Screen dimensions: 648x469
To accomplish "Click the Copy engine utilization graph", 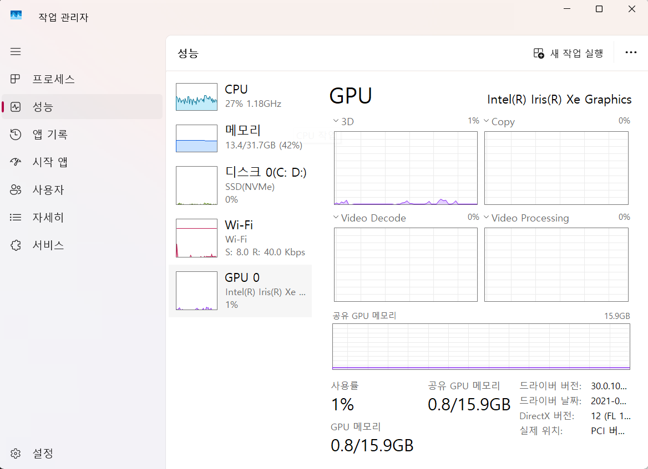I will pyautogui.click(x=556, y=168).
